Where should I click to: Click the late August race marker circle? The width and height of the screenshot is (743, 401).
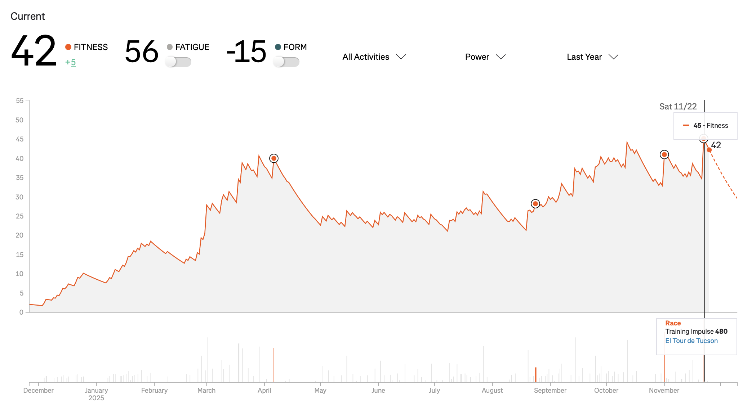535,204
